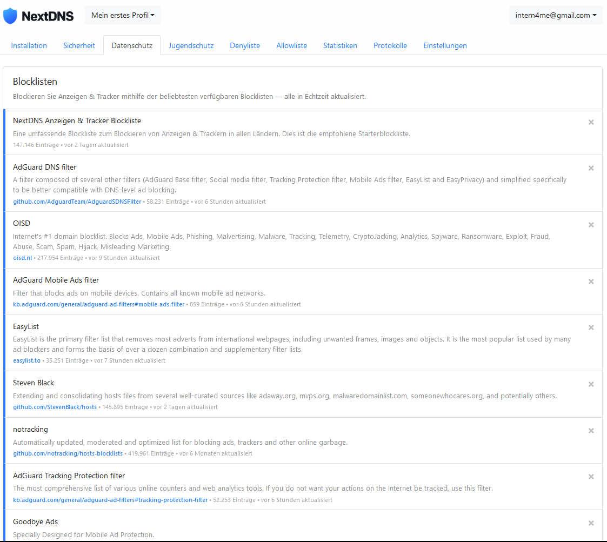Go to the Jugendschutz tab
This screenshot has height=542, width=607.
[x=191, y=46]
